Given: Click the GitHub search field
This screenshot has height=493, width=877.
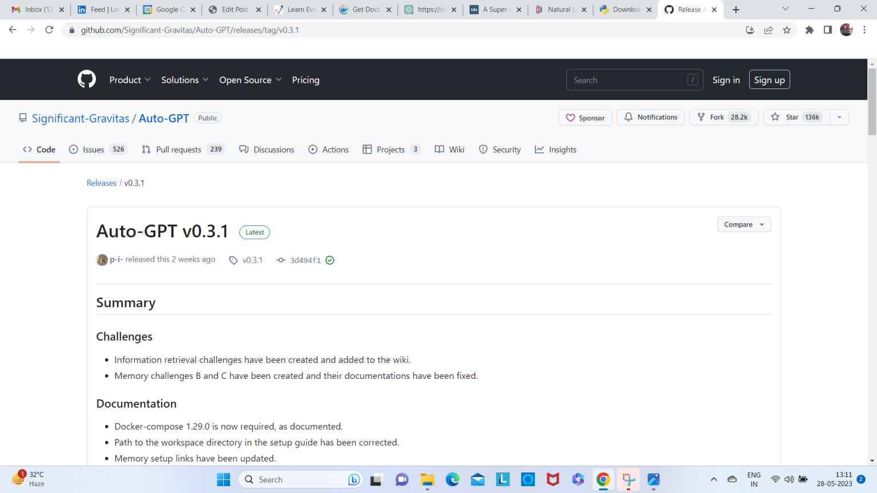Looking at the screenshot, I should click(x=628, y=80).
